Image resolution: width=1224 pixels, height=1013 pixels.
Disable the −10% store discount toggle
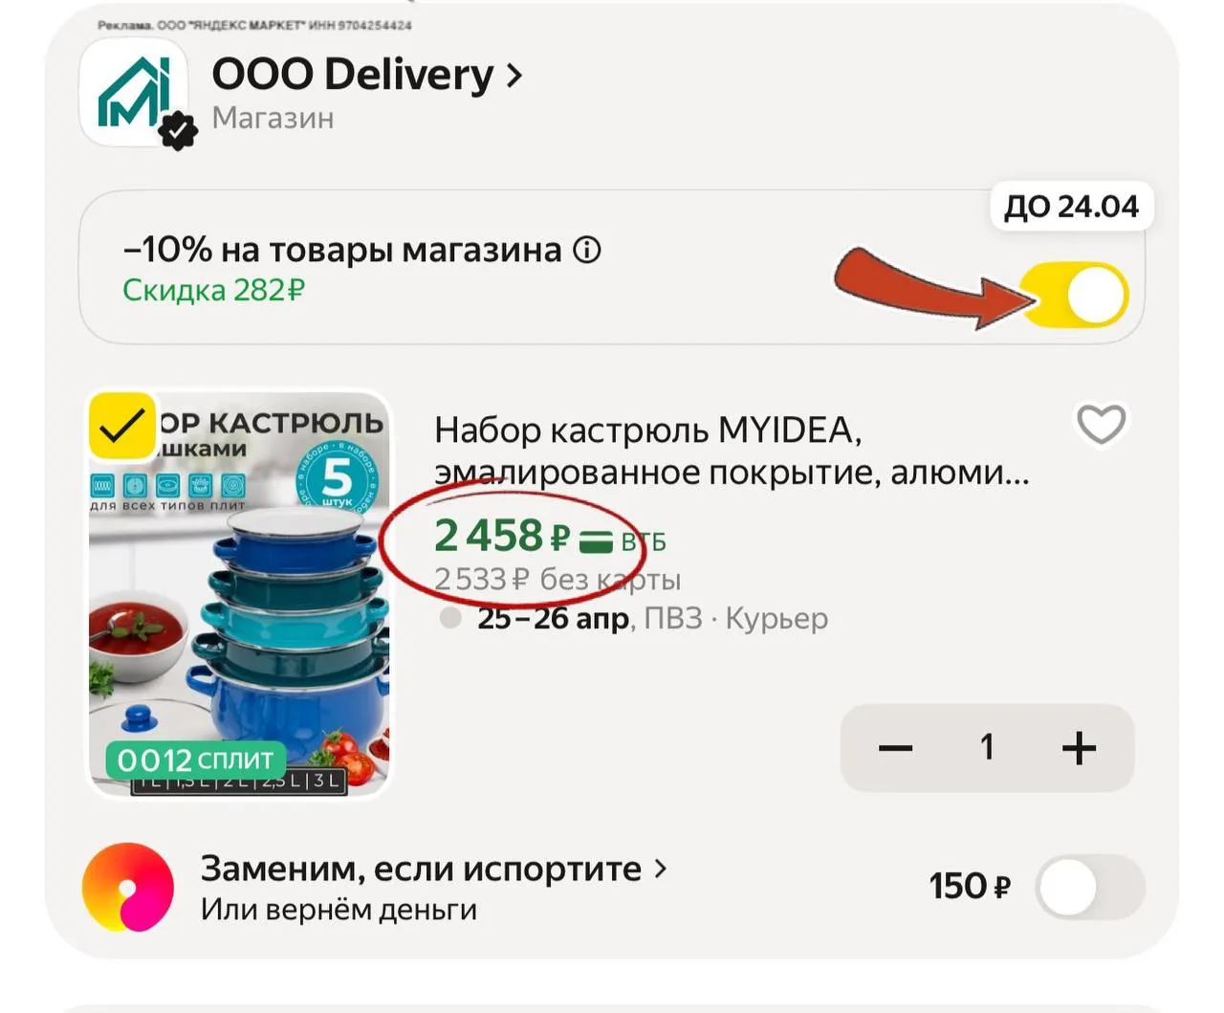coord(1075,295)
